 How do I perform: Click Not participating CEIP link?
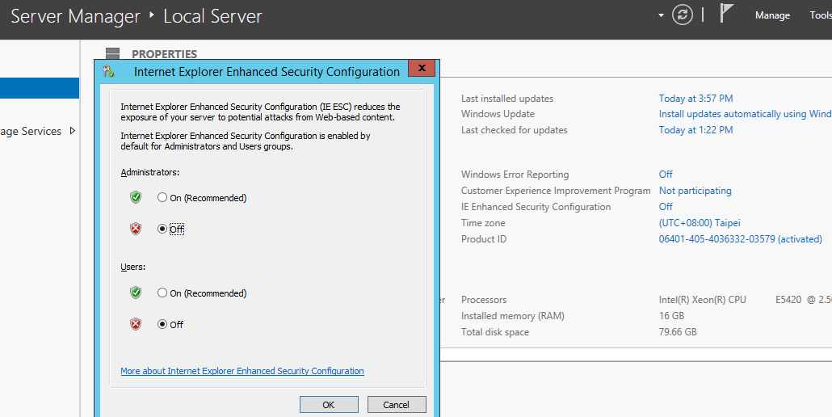[695, 191]
